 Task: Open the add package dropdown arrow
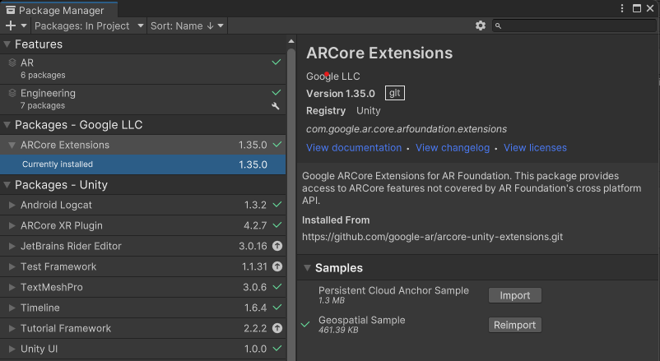(24, 25)
